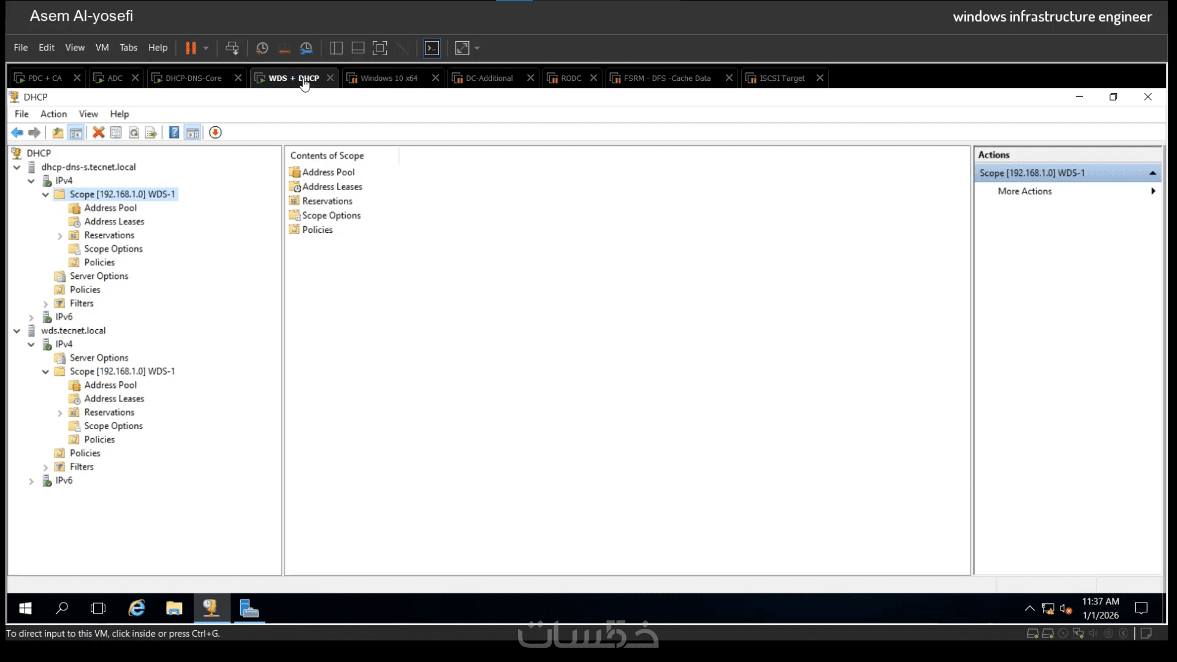Open More Actions in Actions pane
Image resolution: width=1177 pixels, height=662 pixels.
[1024, 191]
